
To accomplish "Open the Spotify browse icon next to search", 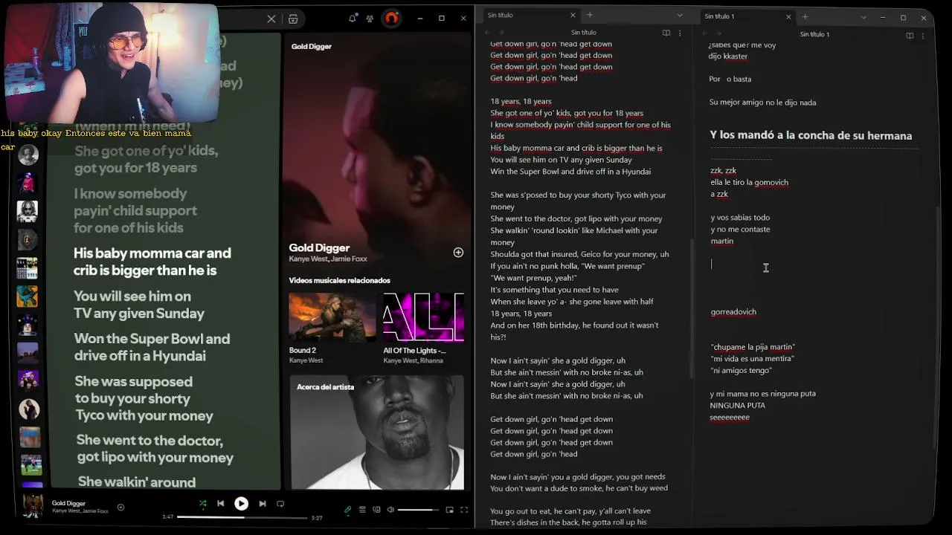I will pyautogui.click(x=293, y=19).
